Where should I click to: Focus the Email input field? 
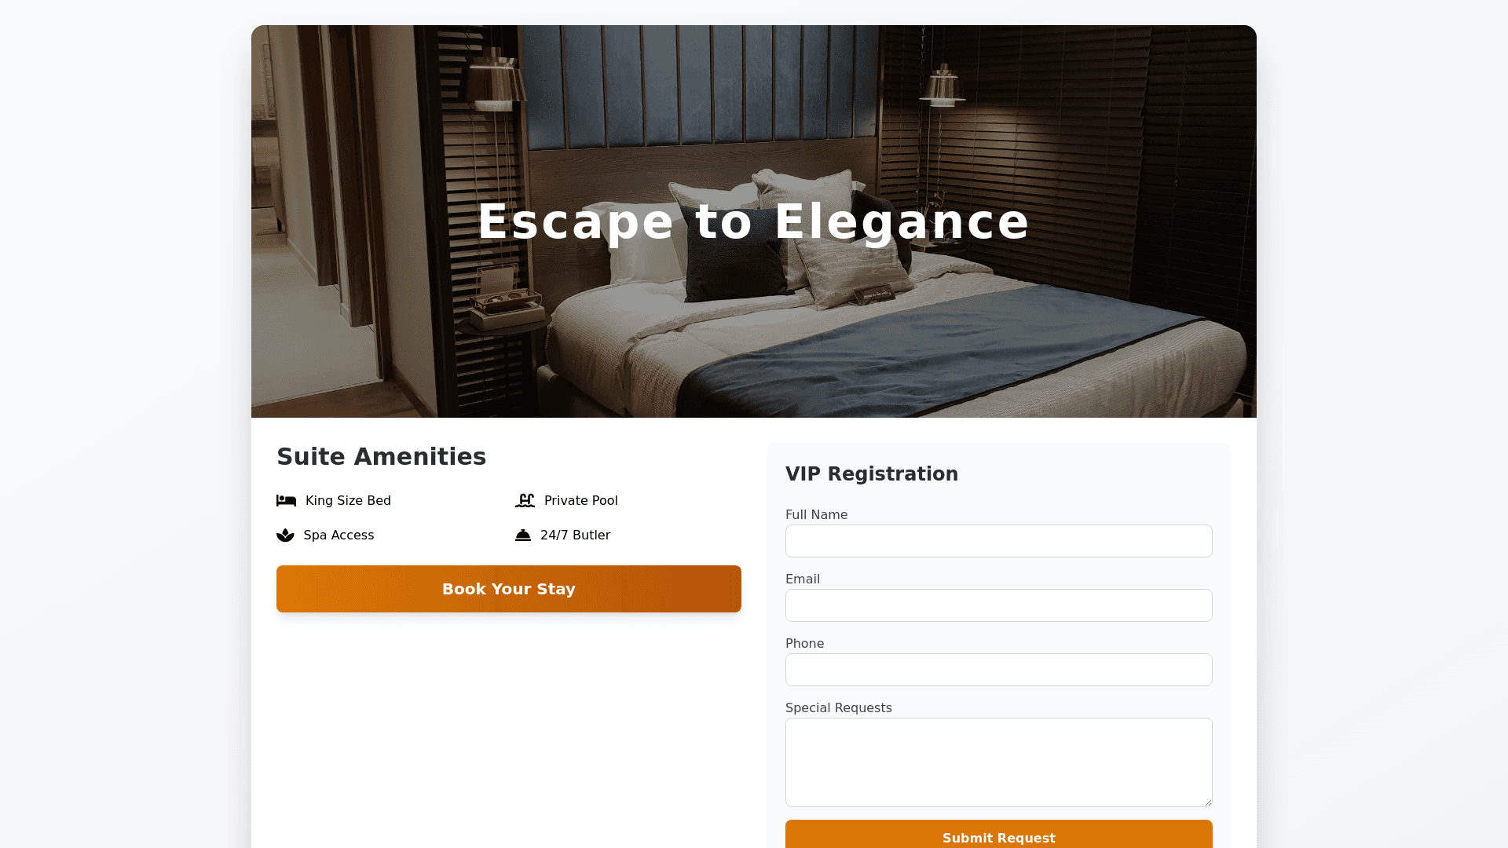[x=999, y=605]
